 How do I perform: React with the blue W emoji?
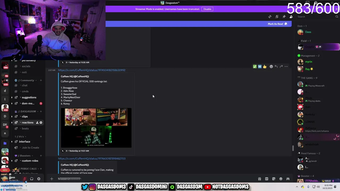260,67
